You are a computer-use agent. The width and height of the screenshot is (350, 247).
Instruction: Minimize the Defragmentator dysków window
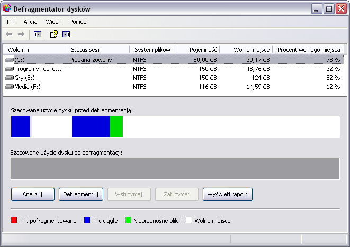pyautogui.click(x=316, y=9)
